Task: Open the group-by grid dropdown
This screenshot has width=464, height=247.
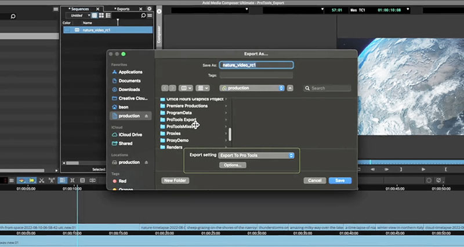Action: pos(202,89)
